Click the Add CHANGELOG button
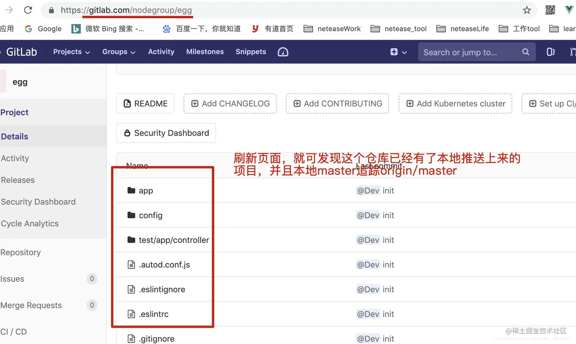 pyautogui.click(x=230, y=104)
